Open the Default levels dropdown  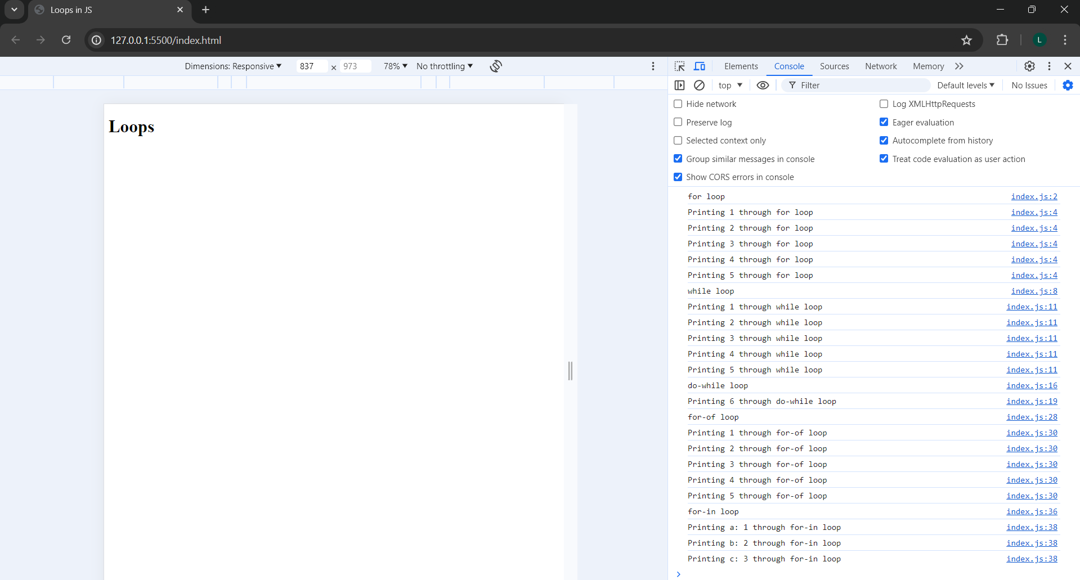pyautogui.click(x=965, y=86)
